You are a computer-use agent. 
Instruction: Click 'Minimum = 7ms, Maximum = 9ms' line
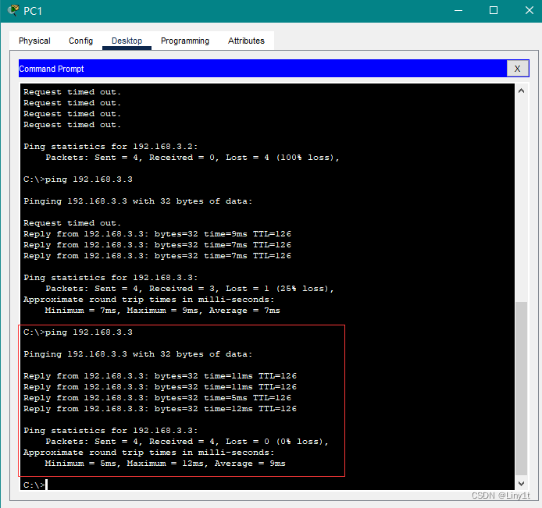(162, 311)
